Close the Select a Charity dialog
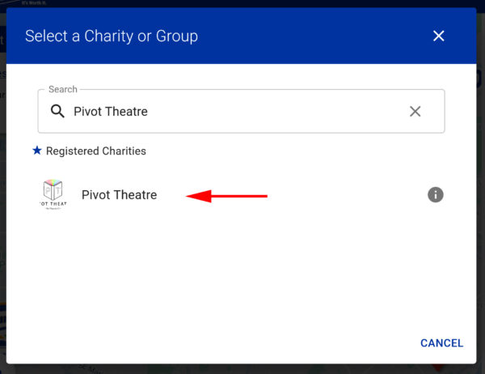 coord(439,36)
